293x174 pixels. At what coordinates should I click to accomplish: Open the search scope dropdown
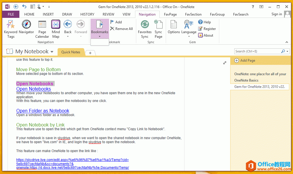(288, 51)
